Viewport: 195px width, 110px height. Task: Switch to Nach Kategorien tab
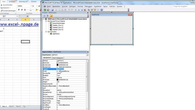coord(58,58)
